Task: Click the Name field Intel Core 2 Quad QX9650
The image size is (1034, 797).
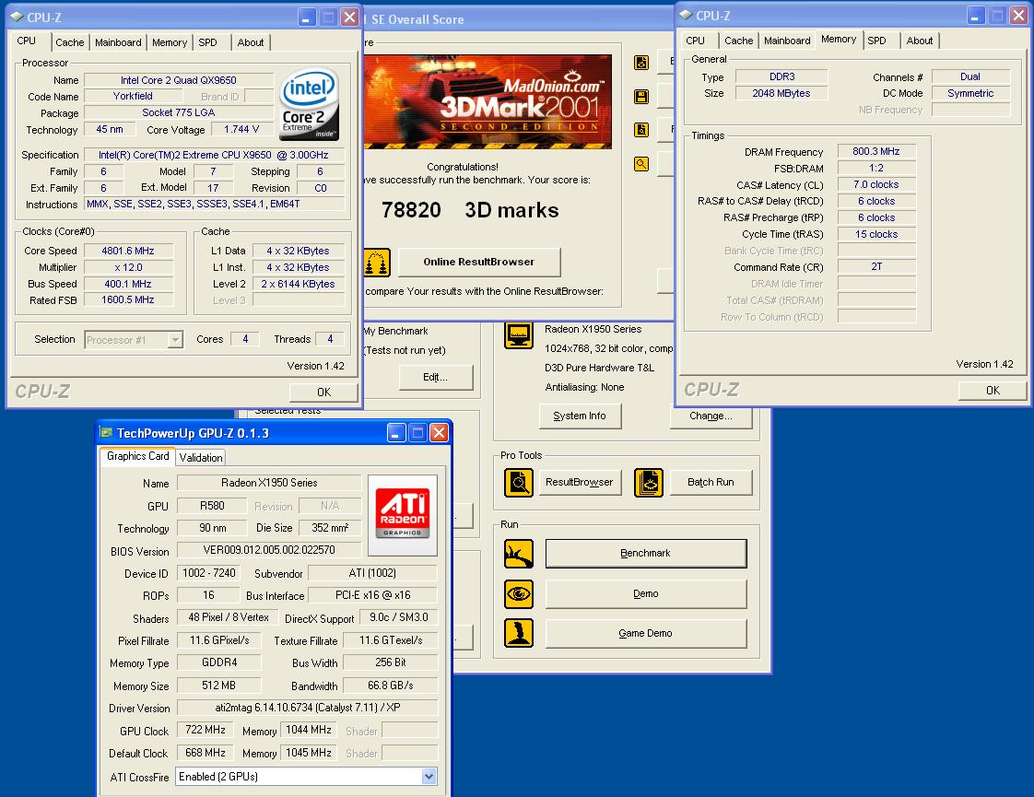Action: click(179, 80)
